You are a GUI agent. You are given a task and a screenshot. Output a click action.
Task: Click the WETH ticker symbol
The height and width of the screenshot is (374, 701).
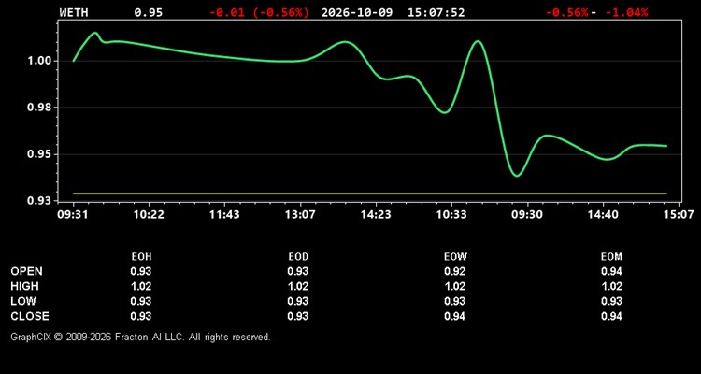[x=74, y=12]
